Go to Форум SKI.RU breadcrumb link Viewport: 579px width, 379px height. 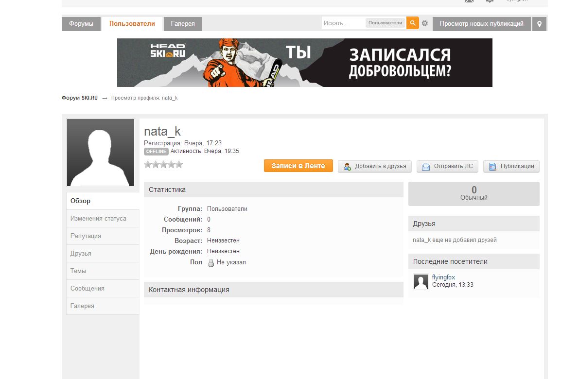[80, 98]
